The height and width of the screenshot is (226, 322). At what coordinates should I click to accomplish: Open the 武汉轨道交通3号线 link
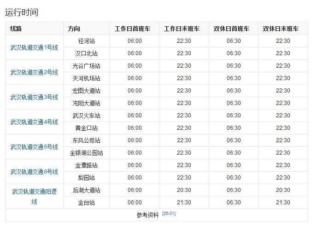[34, 97]
